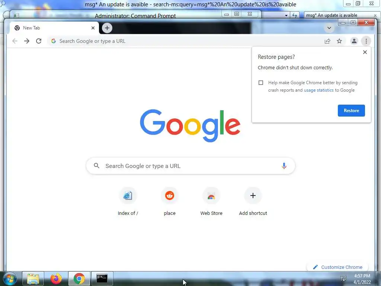Click the Google logo
The height and width of the screenshot is (286, 381).
(190, 125)
